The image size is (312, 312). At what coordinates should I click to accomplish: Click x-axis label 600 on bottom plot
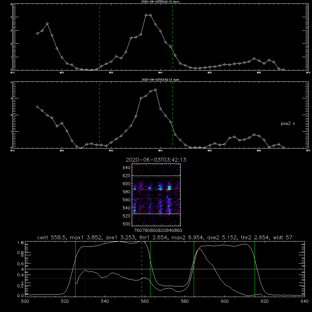[225, 301]
